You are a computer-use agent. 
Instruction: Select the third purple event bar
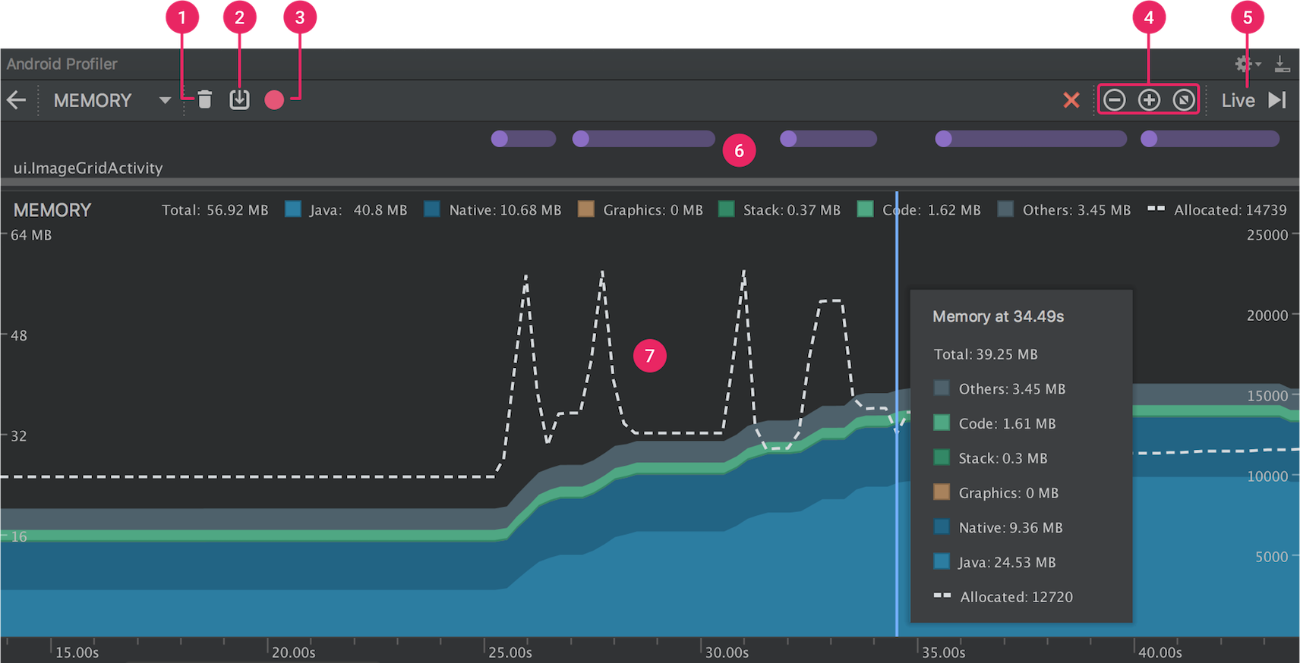point(828,139)
